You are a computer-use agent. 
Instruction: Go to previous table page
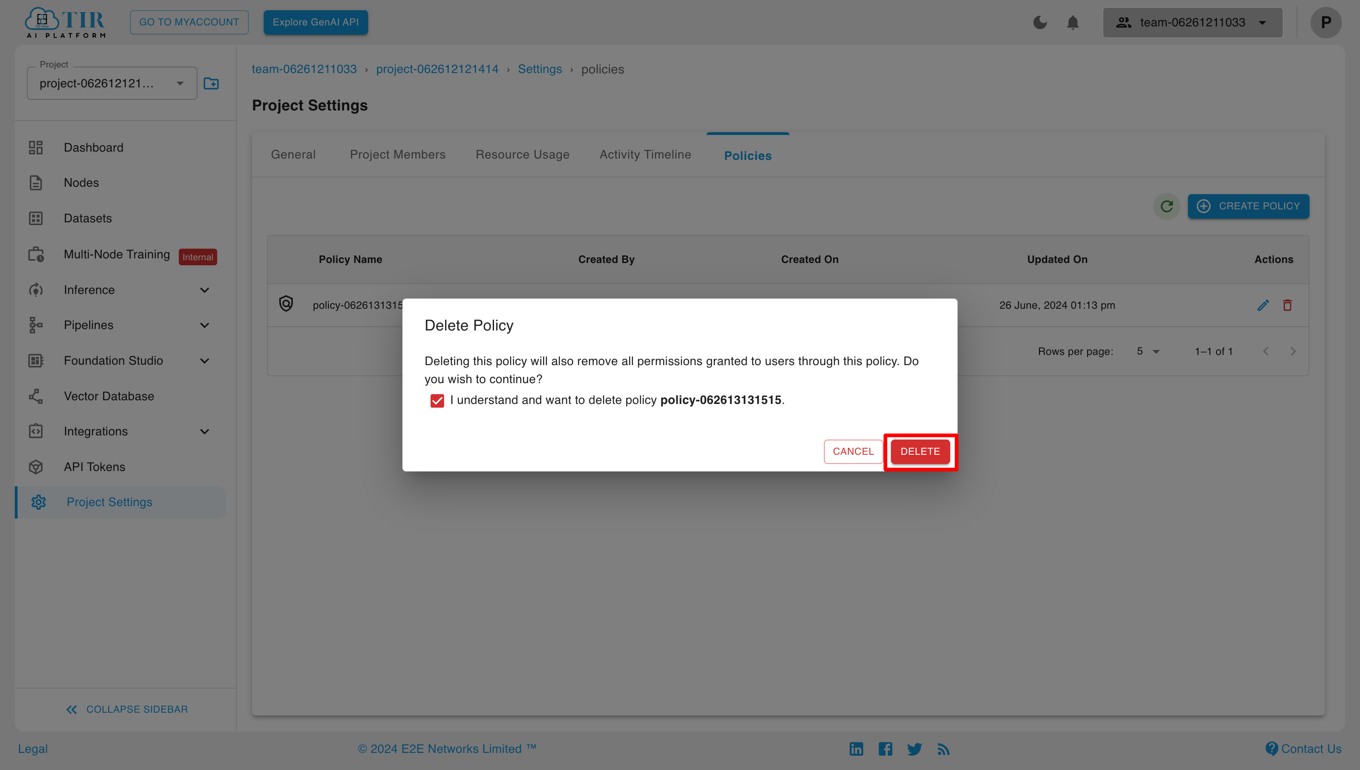pyautogui.click(x=1266, y=351)
